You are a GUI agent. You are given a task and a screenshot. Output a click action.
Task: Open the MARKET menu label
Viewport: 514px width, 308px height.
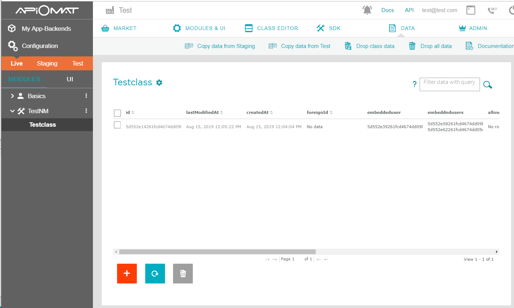pos(125,28)
